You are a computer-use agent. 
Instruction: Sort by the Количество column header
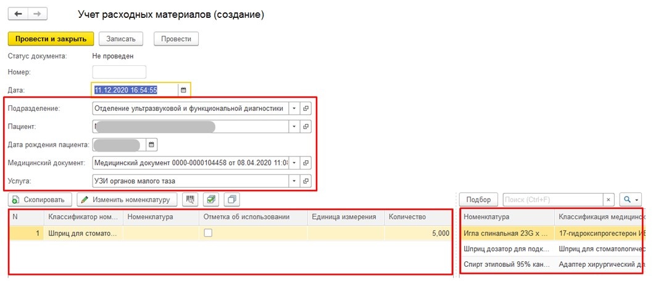coord(418,217)
